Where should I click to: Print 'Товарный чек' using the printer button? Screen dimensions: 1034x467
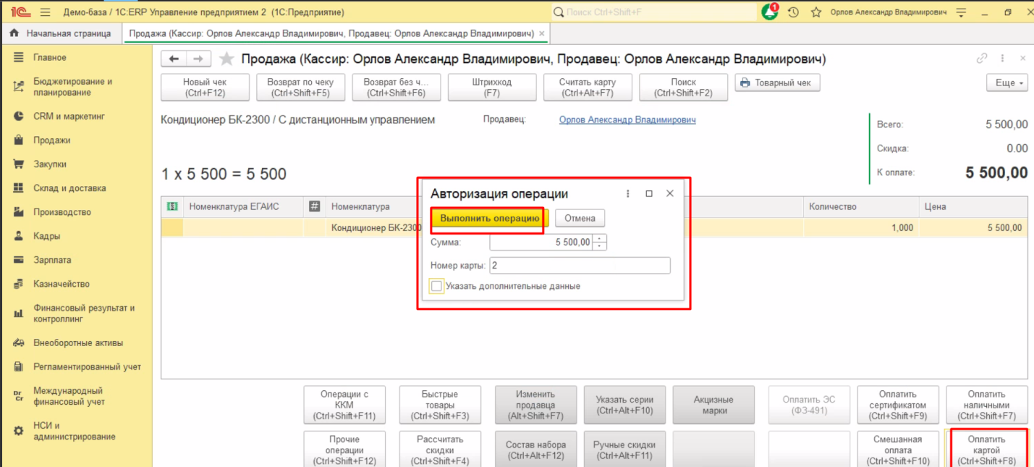(777, 83)
